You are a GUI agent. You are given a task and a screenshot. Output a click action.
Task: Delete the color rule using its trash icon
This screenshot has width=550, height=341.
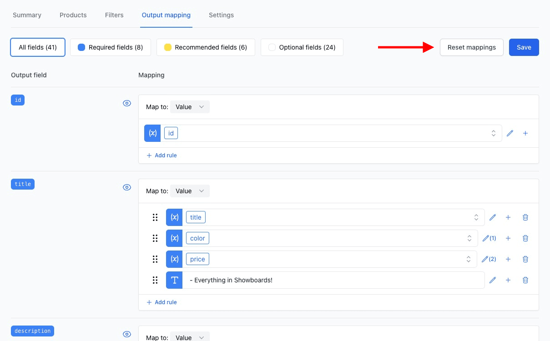pos(525,238)
